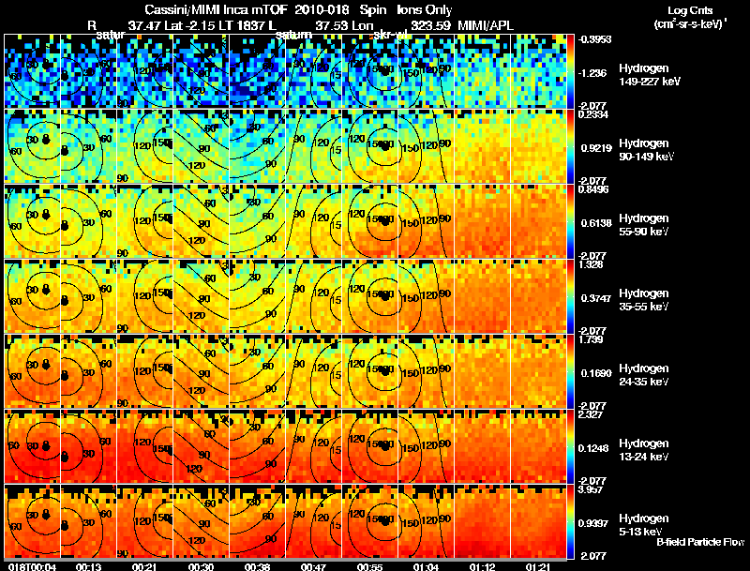Click the 'Ions Only' text in the title
The width and height of the screenshot is (750, 571).
click(x=425, y=9)
